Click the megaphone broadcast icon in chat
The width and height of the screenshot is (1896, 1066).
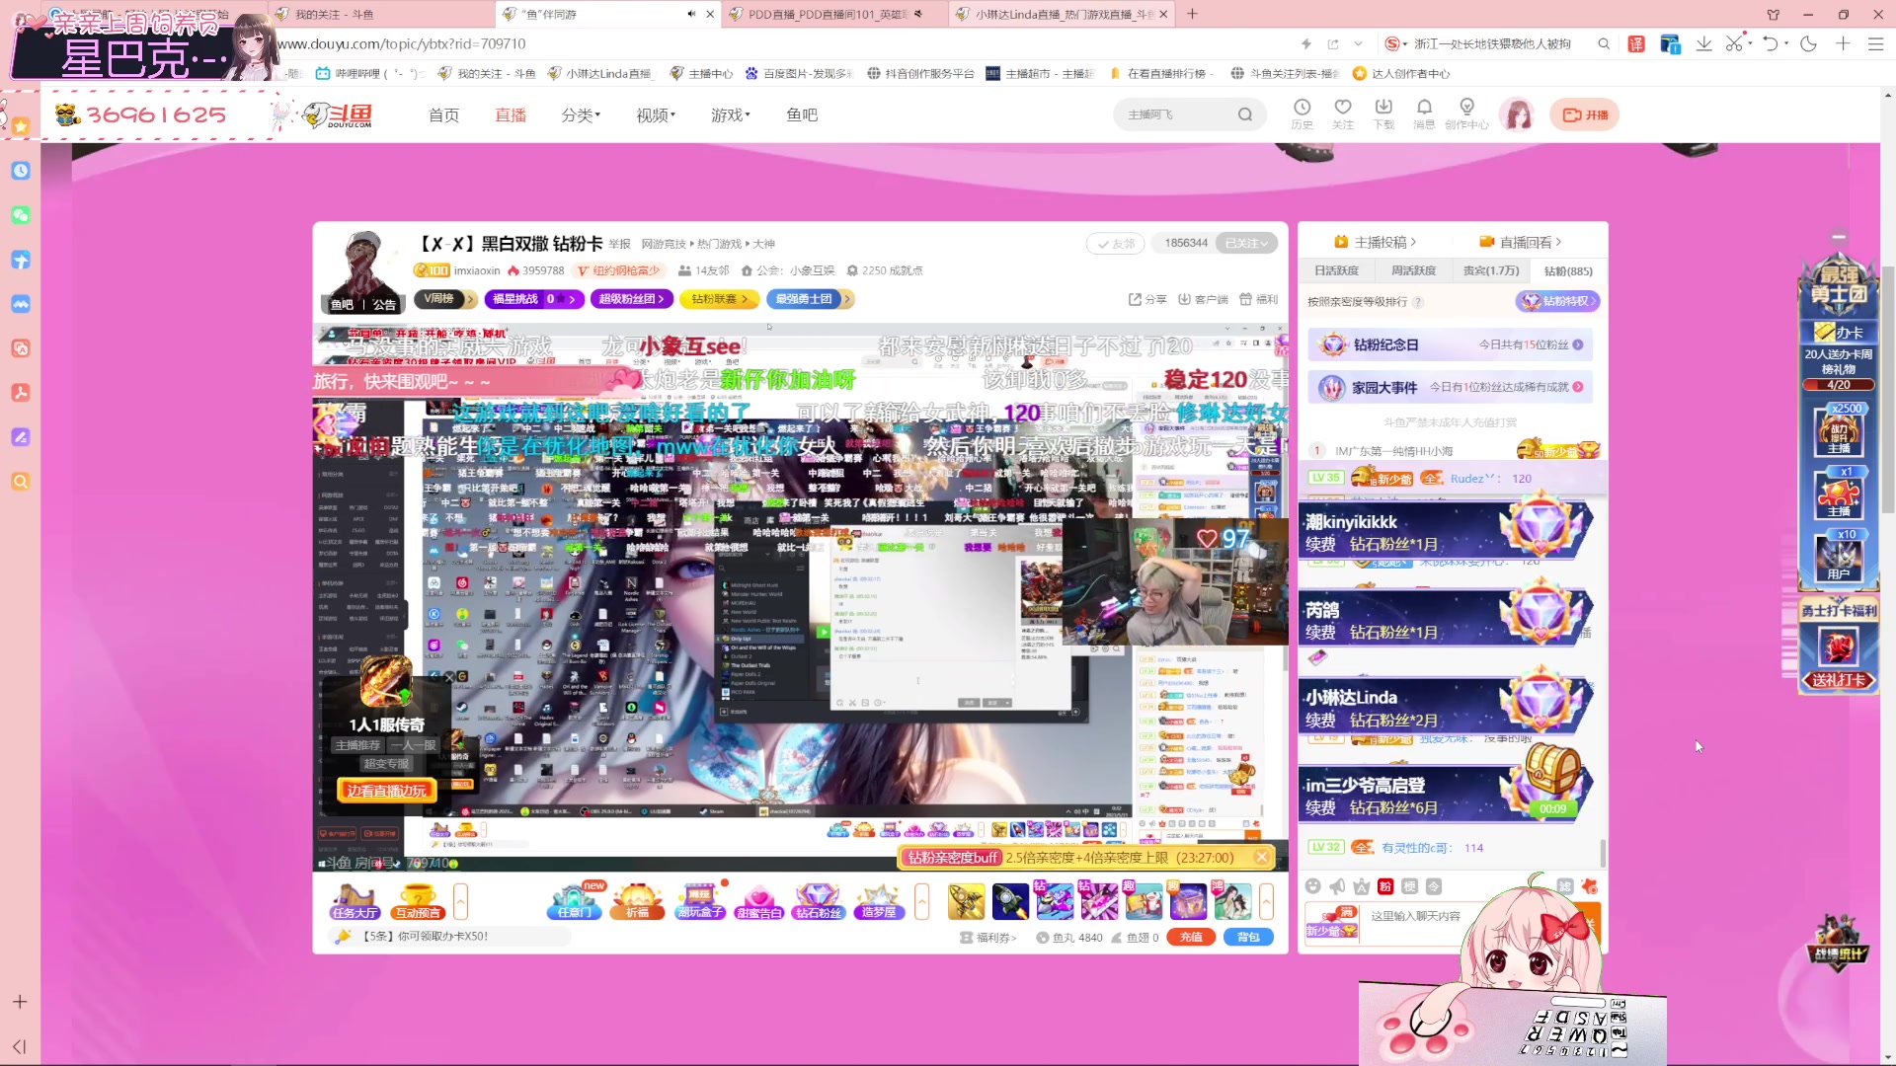click(x=1337, y=886)
